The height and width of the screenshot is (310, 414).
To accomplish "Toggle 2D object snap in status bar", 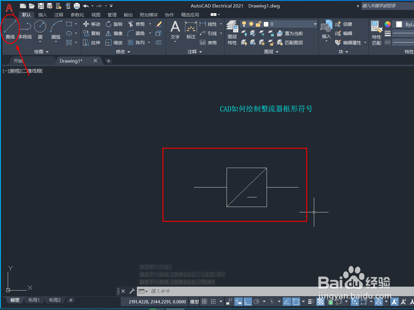I will coord(296,302).
